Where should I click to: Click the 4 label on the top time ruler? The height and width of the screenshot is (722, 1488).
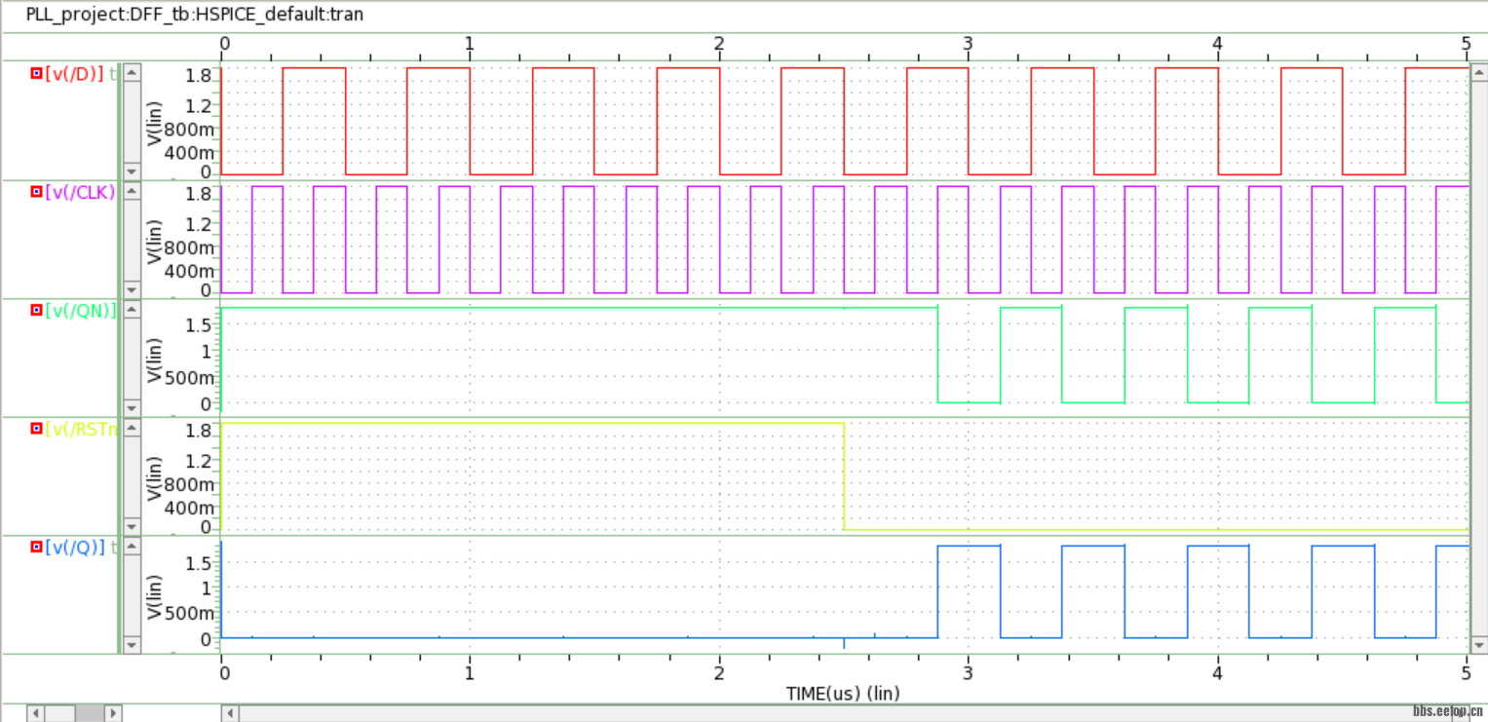tap(1217, 43)
